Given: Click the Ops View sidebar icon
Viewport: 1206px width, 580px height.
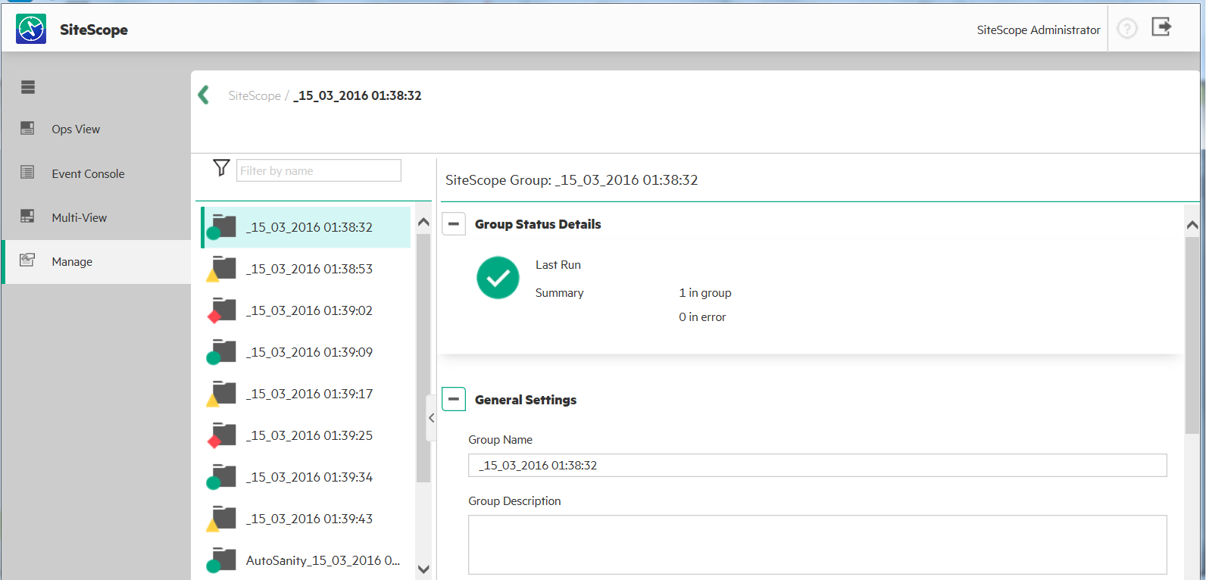Looking at the screenshot, I should pyautogui.click(x=27, y=128).
